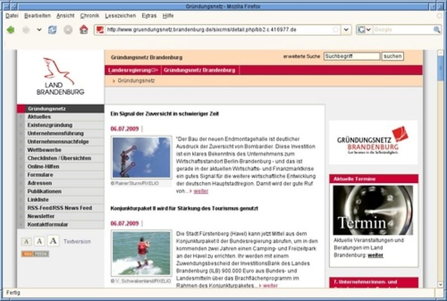Open RSS-Feed/RSS News Feed in the sidebar
Viewport: 447px width, 301px height.
point(60,208)
